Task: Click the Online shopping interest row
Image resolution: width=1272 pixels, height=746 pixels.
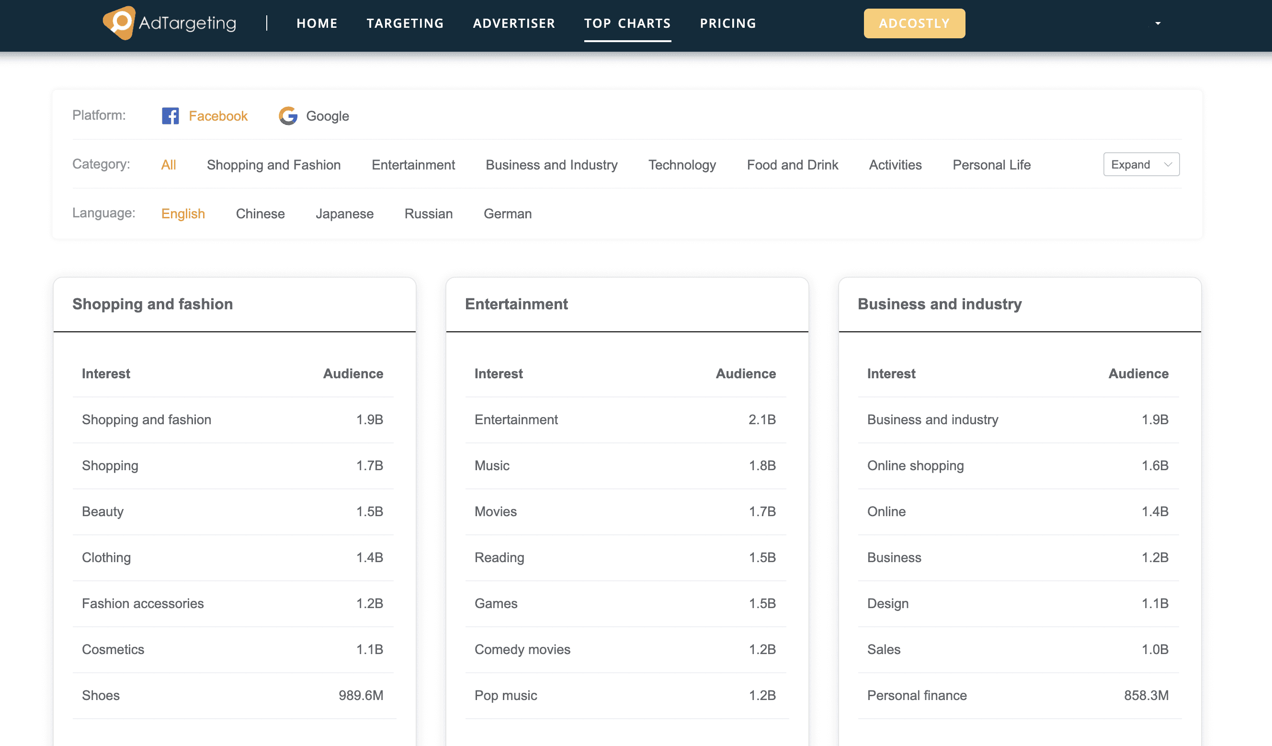Action: [1019, 465]
